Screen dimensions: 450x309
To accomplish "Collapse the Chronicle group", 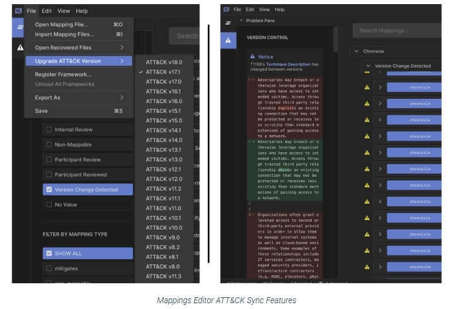I will coord(356,51).
